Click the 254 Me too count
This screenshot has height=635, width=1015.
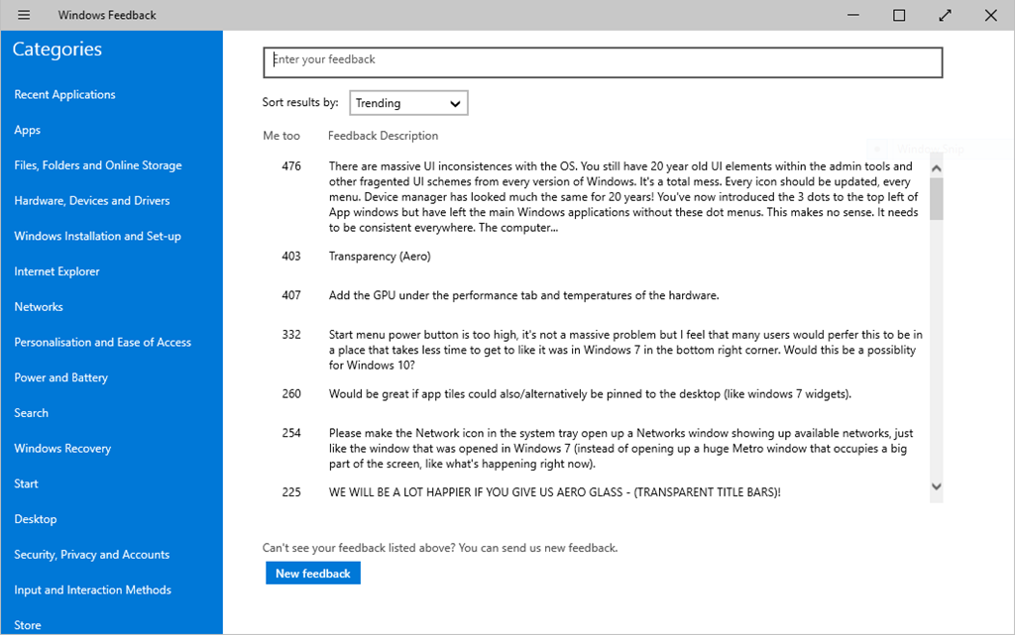pos(291,433)
